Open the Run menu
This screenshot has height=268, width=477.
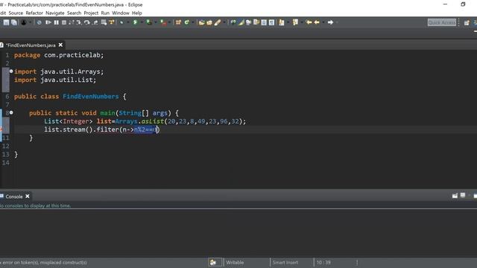(x=105, y=13)
